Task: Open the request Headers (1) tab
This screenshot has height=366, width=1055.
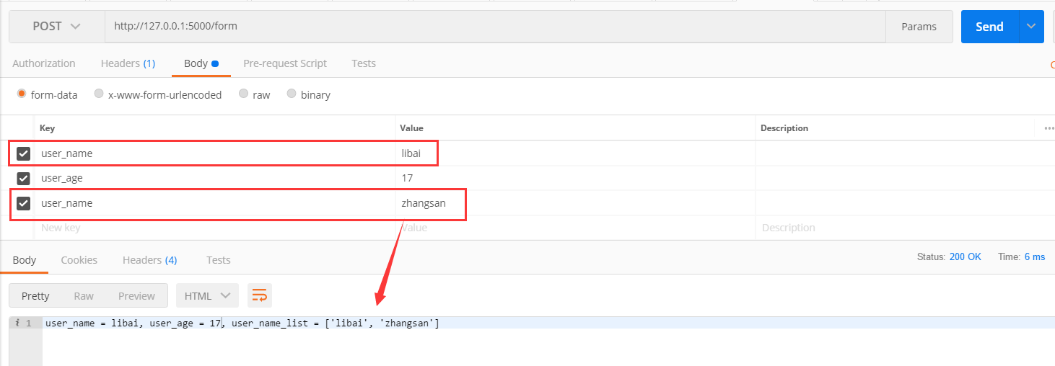Action: coord(128,63)
